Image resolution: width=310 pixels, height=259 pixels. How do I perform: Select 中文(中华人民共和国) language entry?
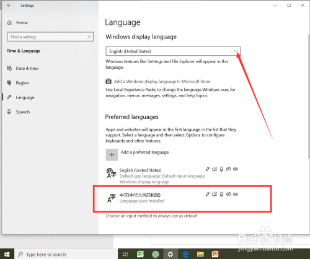pos(172,198)
